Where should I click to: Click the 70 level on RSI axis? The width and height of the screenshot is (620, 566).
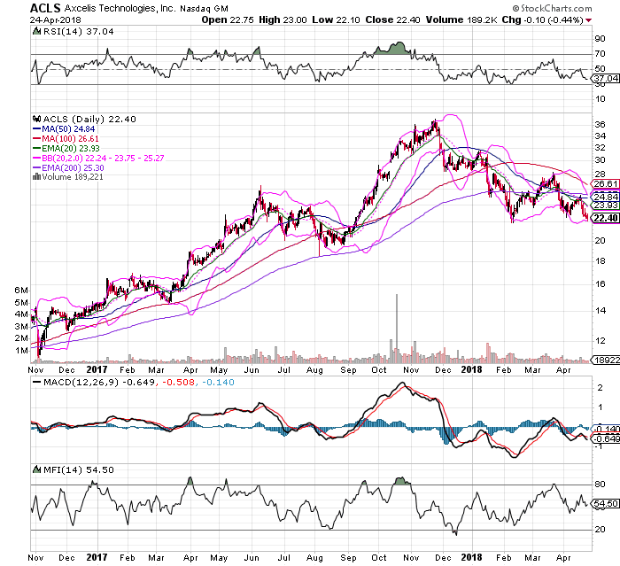(x=600, y=53)
